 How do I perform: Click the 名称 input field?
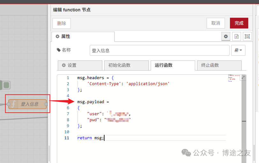coord(159,50)
